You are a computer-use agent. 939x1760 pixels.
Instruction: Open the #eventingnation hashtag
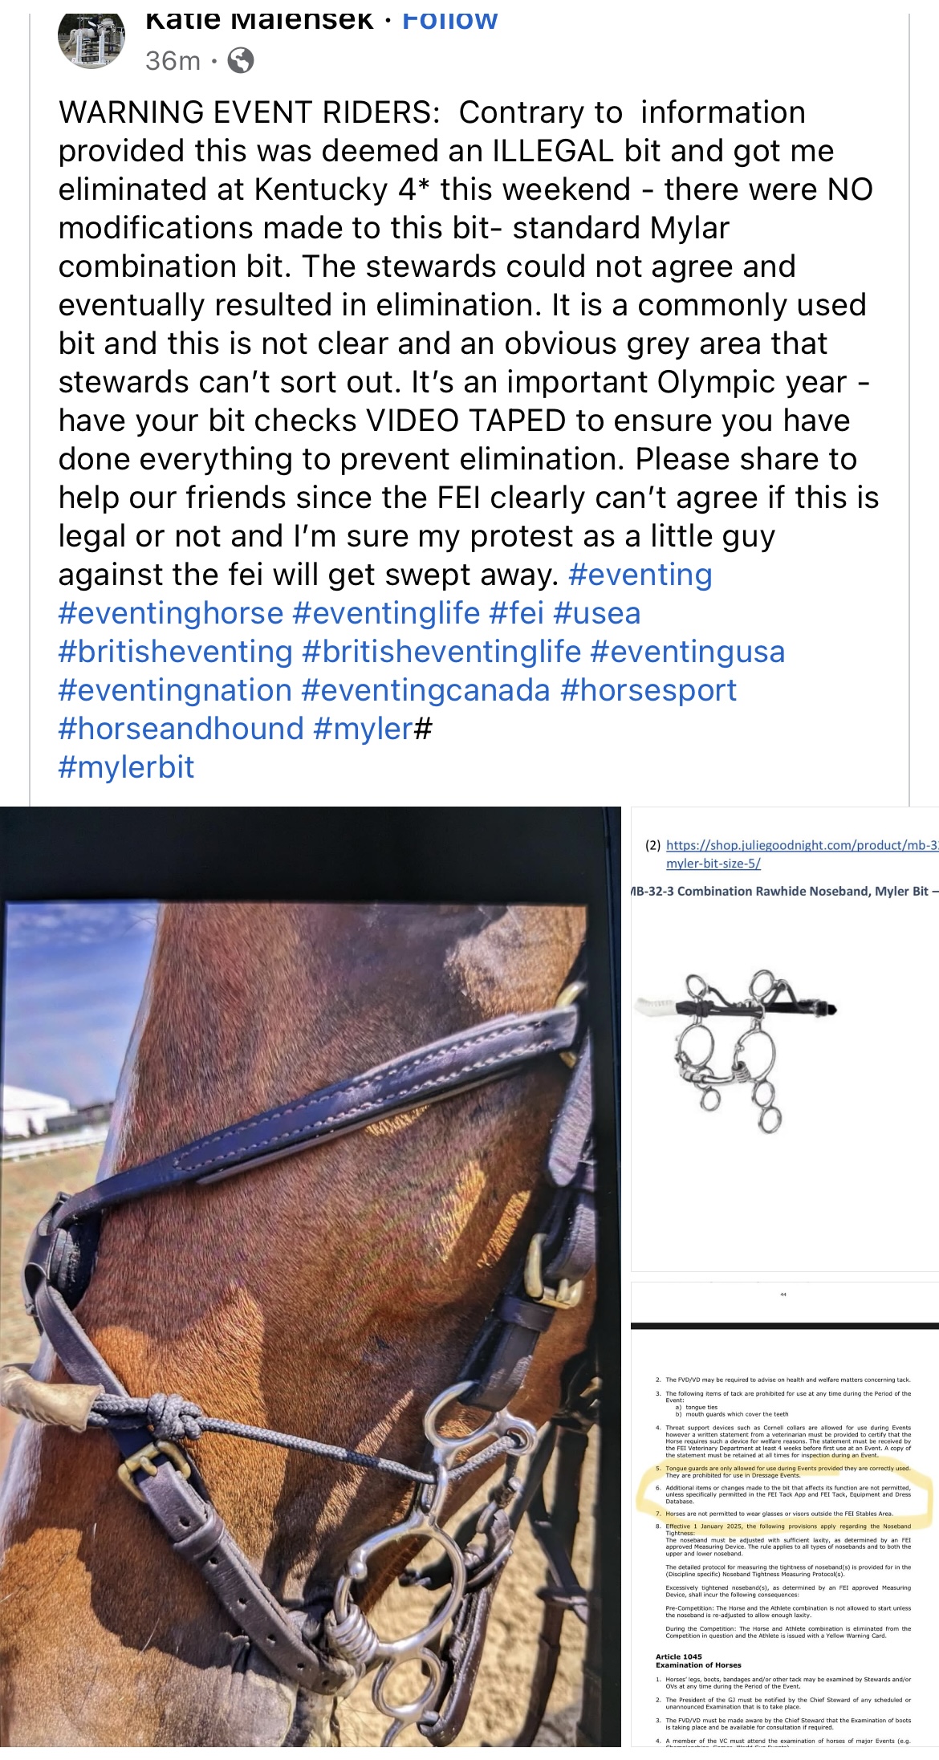175,690
